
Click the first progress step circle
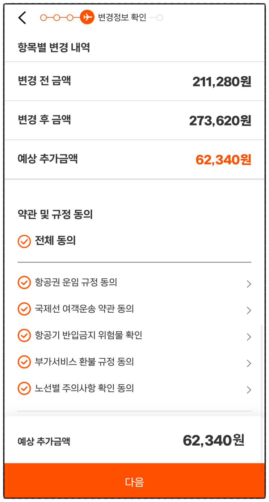click(43, 17)
